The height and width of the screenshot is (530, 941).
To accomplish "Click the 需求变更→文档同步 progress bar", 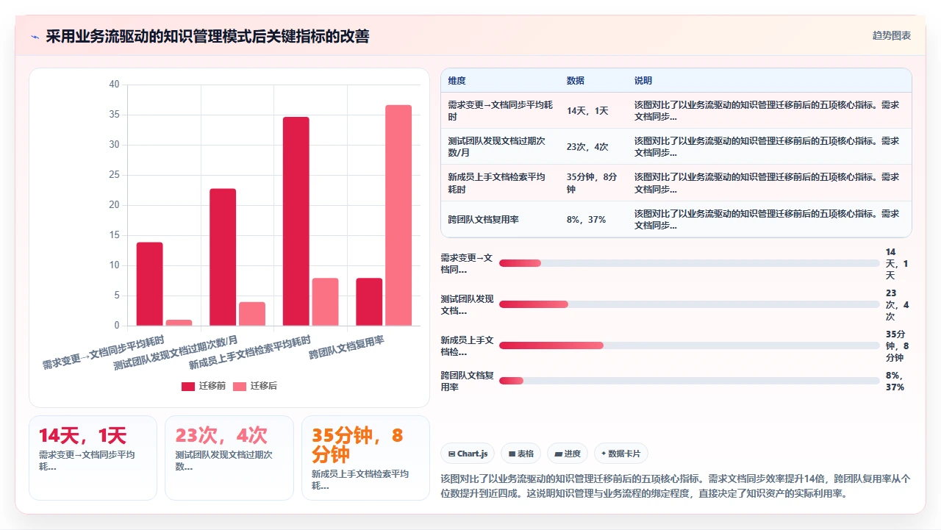I will 690,263.
